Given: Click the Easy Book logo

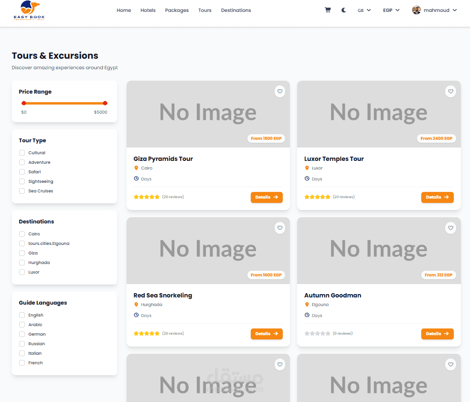Looking at the screenshot, I should 30,11.
